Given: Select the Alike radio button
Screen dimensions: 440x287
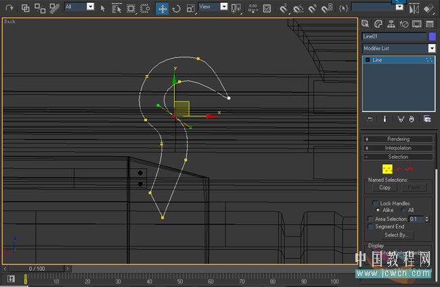Looking at the screenshot, I should 378,210.
